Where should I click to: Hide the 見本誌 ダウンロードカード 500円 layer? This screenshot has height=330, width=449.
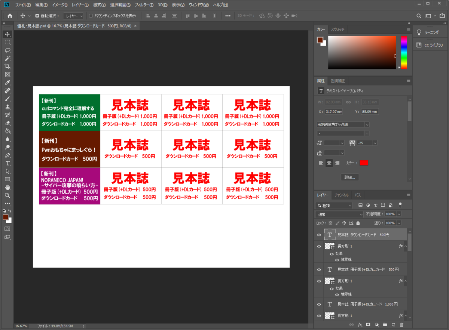[319, 235]
